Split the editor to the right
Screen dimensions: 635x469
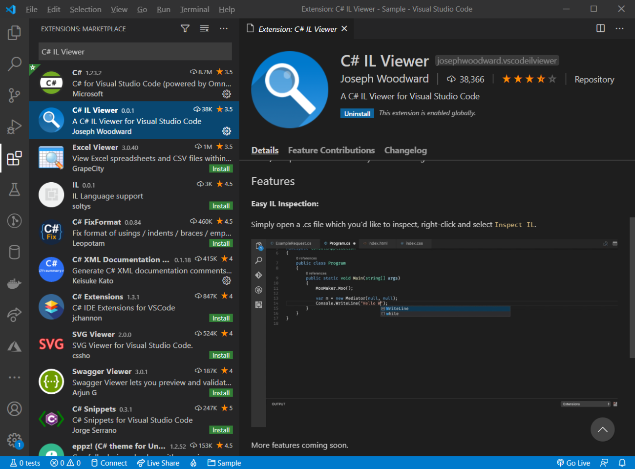[600, 28]
